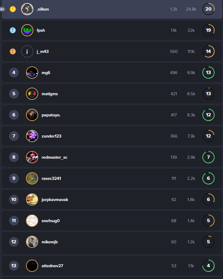
Task: Click redmaster_sc's level 7 ring
Action: pos(208,157)
